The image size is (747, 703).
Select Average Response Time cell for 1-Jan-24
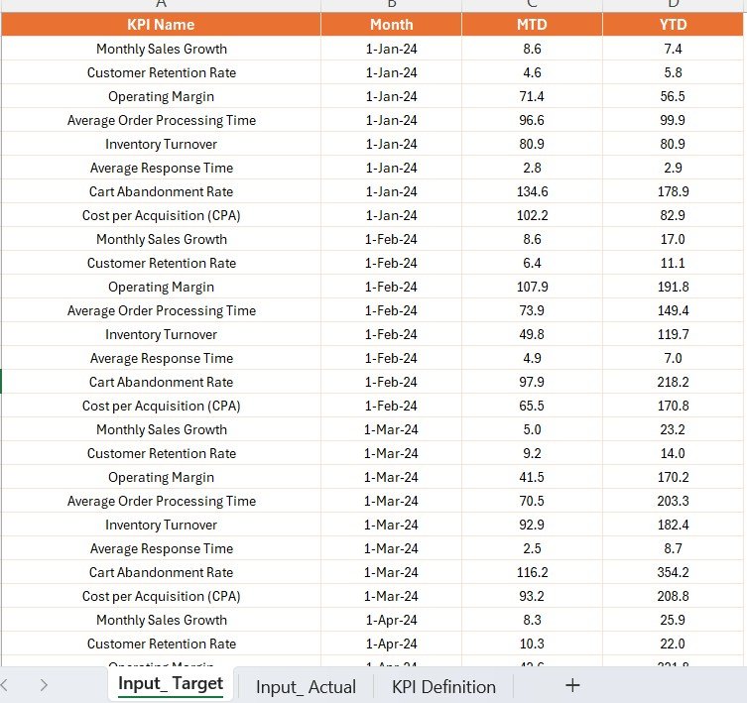pyautogui.click(x=161, y=168)
